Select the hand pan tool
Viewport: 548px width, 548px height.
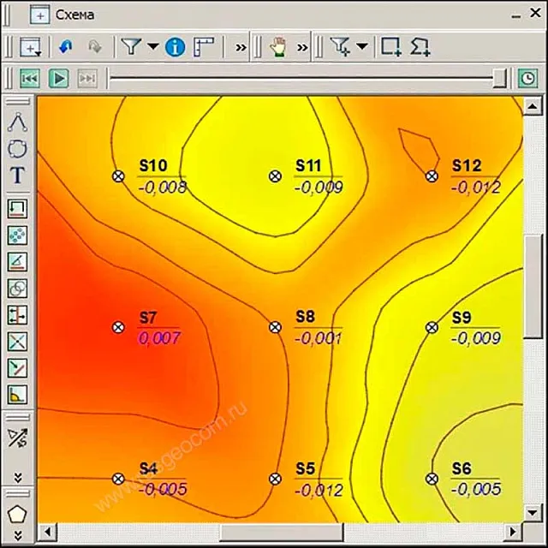point(278,47)
